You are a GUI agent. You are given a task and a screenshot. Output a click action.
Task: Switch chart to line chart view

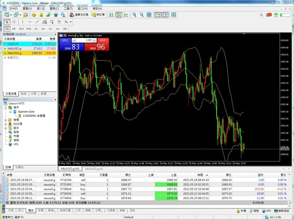click(x=126, y=15)
